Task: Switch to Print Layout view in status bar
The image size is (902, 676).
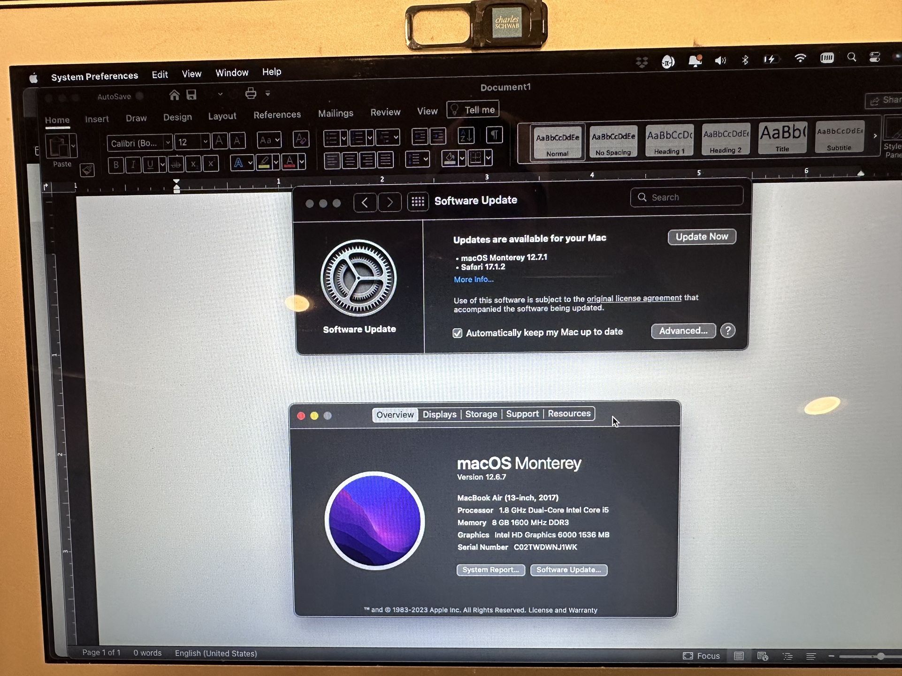Action: pos(739,656)
